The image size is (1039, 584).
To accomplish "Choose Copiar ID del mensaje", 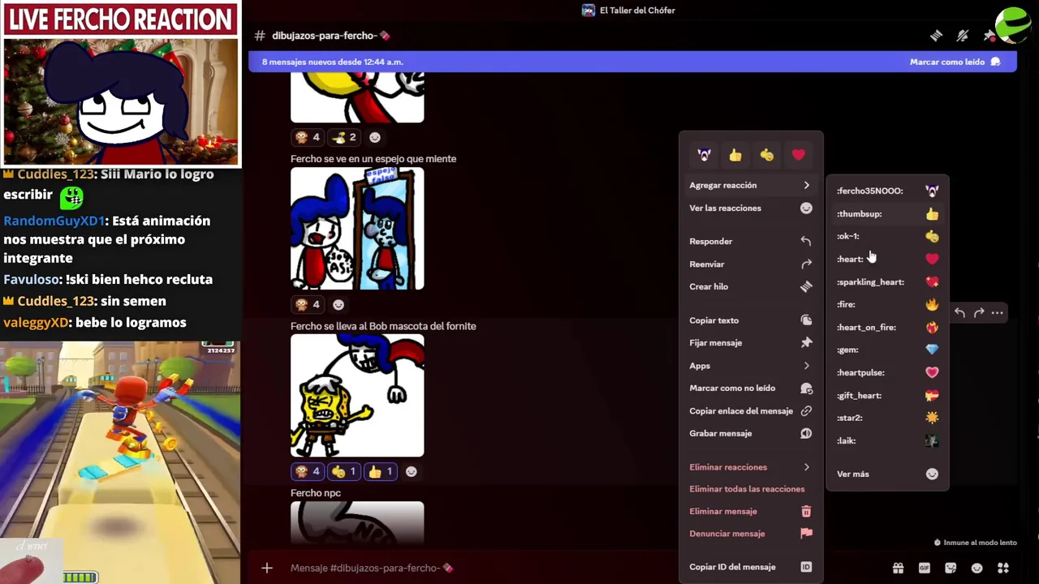I will tap(751, 567).
